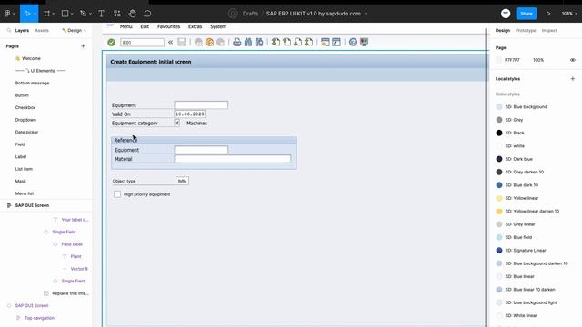Screen dimensions: 582x327
Task: Open the Checkbox page
Action: [25, 107]
